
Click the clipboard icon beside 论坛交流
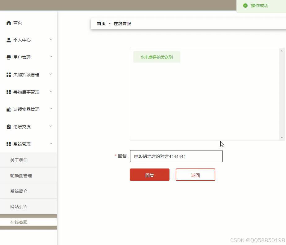pos(8,126)
